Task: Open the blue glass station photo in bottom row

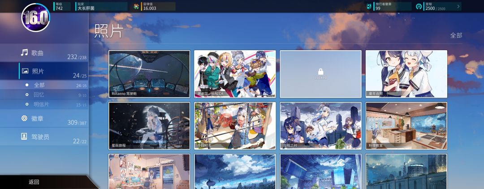Action: tap(320, 172)
